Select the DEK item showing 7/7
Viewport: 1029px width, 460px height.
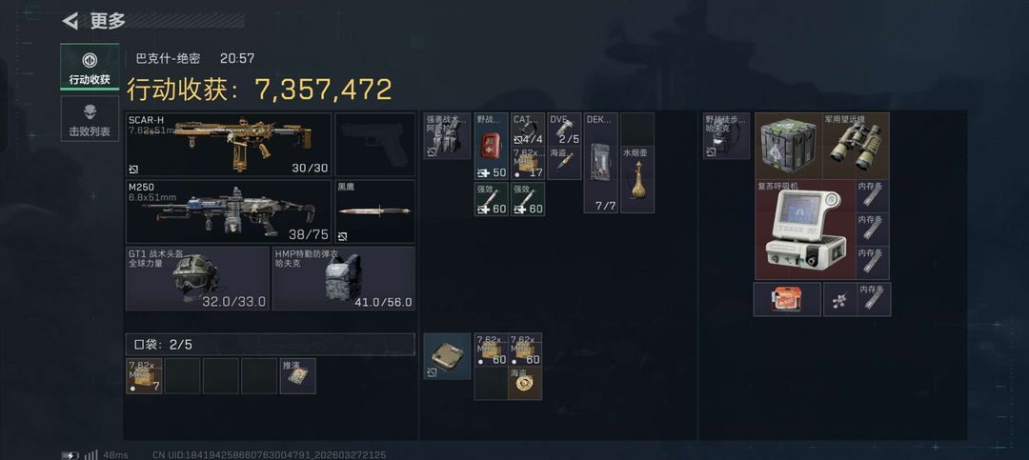600,163
